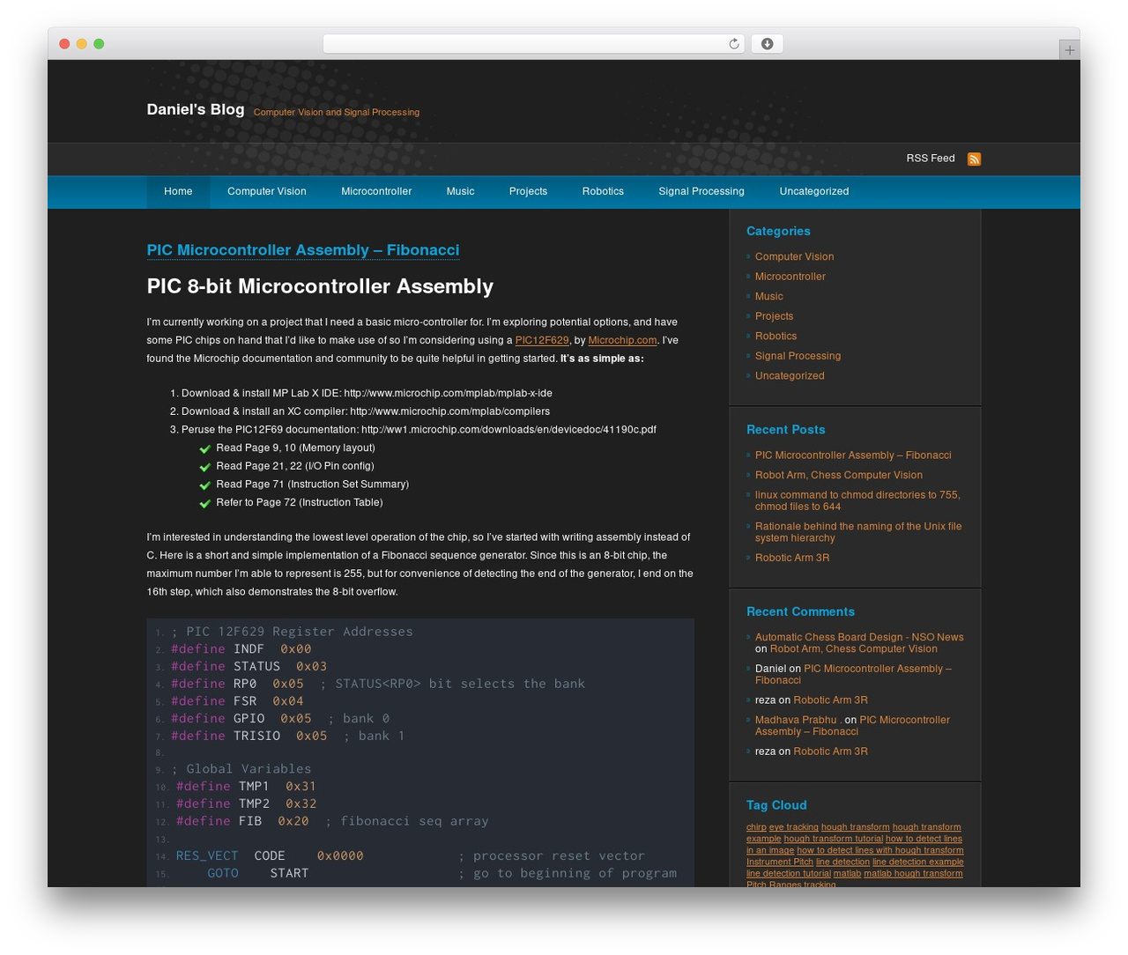1128x955 pixels.
Task: Open Uncategorized in navigation bar
Action: point(814,191)
